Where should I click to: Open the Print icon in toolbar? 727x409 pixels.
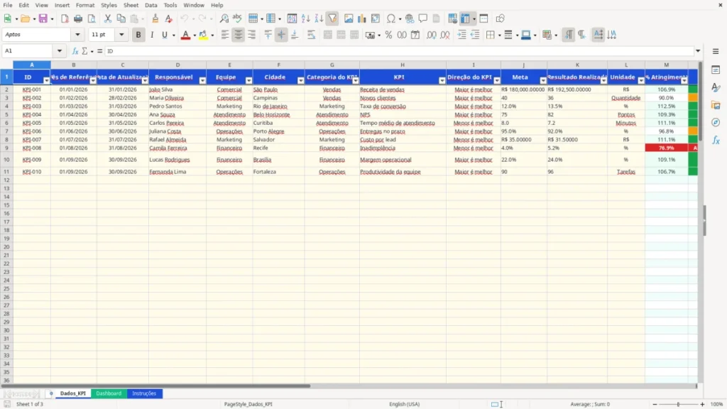click(78, 18)
